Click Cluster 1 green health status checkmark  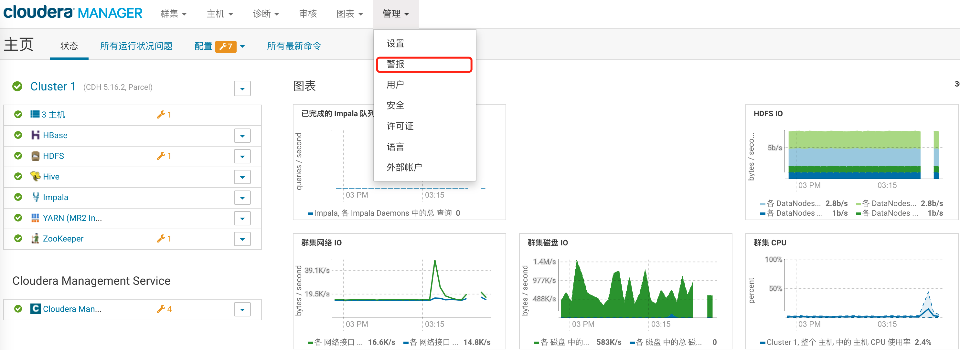(x=17, y=87)
